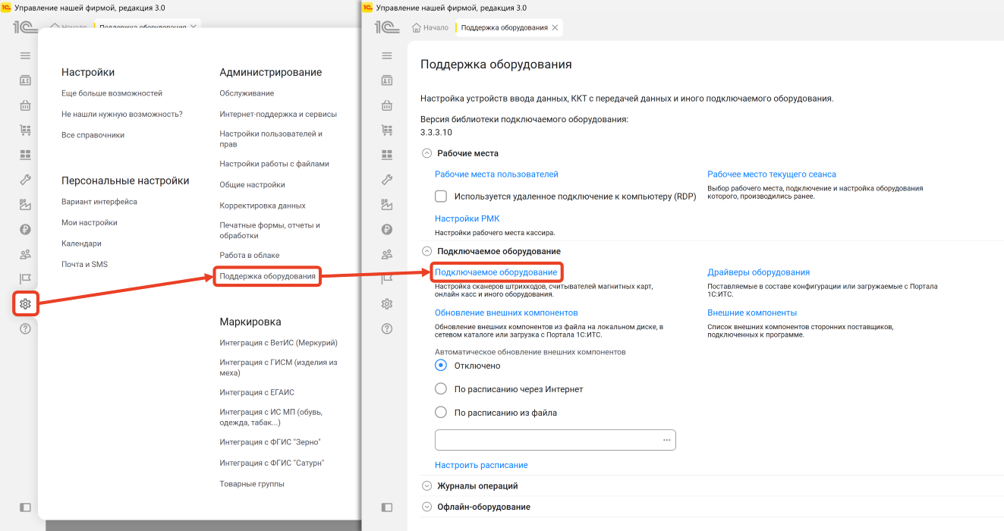Screen dimensions: 1004x531
Task: Open the sales basket section in right window
Action: [387, 105]
